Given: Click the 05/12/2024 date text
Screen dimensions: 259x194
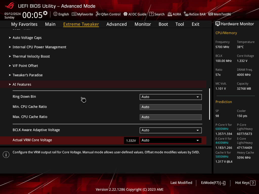Looking at the screenshot, I should [x=13, y=14].
